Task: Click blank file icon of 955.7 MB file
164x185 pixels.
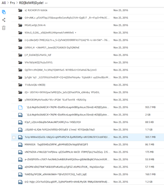Action: (x=20, y=107)
